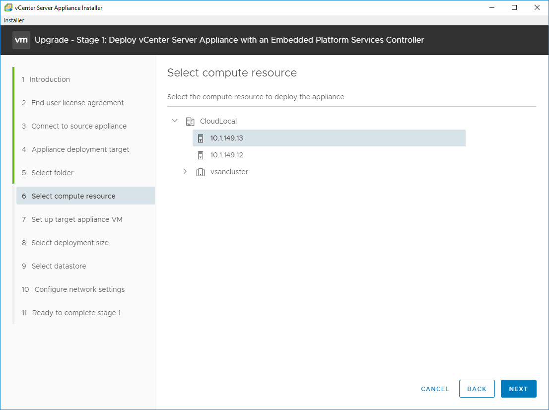549x410 pixels.
Task: Return to step 3 Connect to source appliance
Action: pos(79,126)
